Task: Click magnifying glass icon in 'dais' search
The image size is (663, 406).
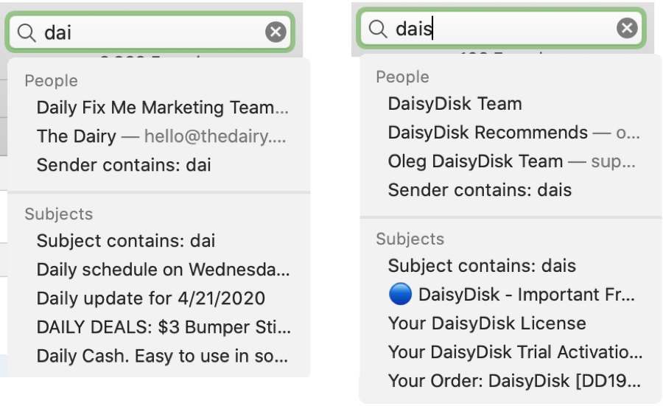Action: (x=378, y=29)
